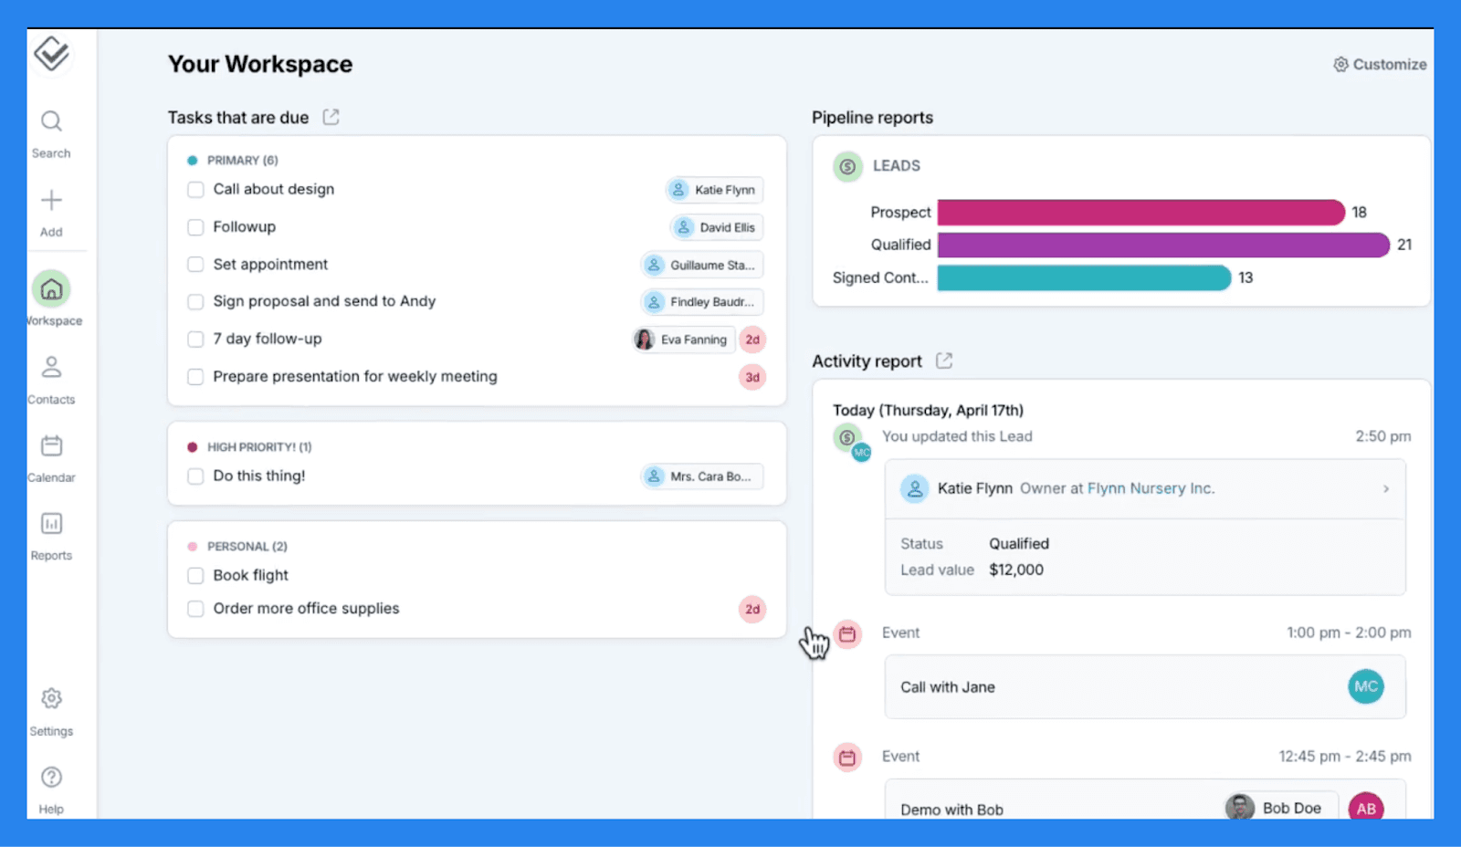This screenshot has width=1461, height=847.
Task: Open Activity report external link icon
Action: (944, 361)
